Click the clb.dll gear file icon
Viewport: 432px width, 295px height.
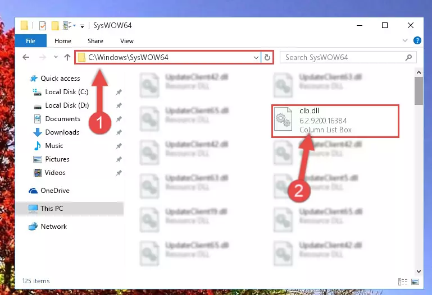[x=283, y=119]
